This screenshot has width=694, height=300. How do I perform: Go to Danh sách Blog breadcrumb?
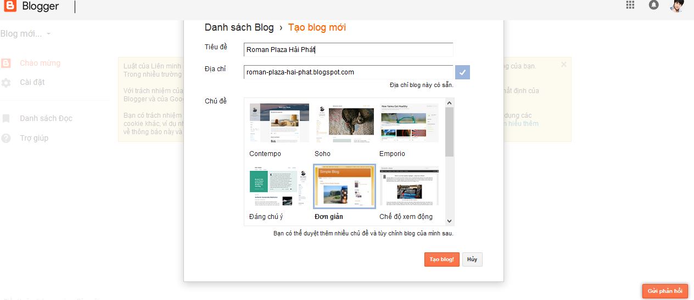tap(239, 27)
